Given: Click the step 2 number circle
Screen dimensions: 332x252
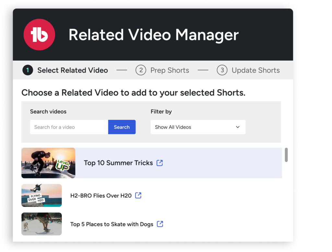Looking at the screenshot, I should (x=141, y=70).
